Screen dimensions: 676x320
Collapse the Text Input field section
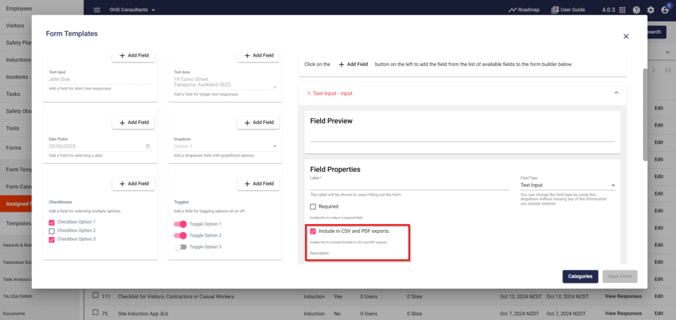(616, 93)
